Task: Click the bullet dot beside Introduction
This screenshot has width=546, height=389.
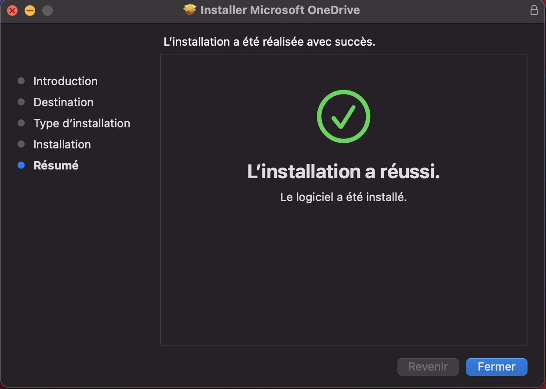Action: [21, 81]
